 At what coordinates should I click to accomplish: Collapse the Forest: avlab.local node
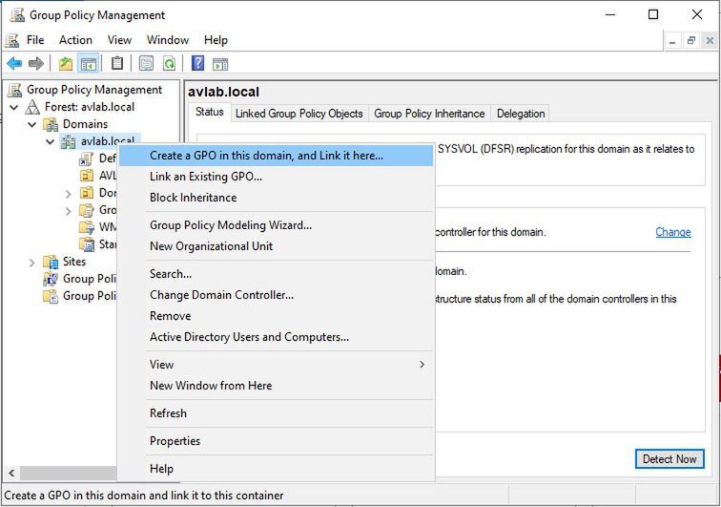14,107
